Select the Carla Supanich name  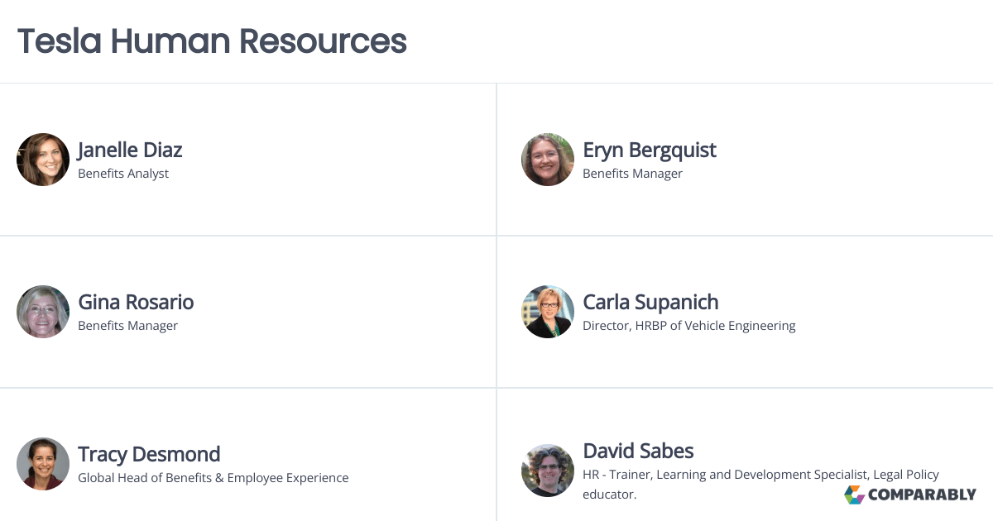[x=650, y=302]
